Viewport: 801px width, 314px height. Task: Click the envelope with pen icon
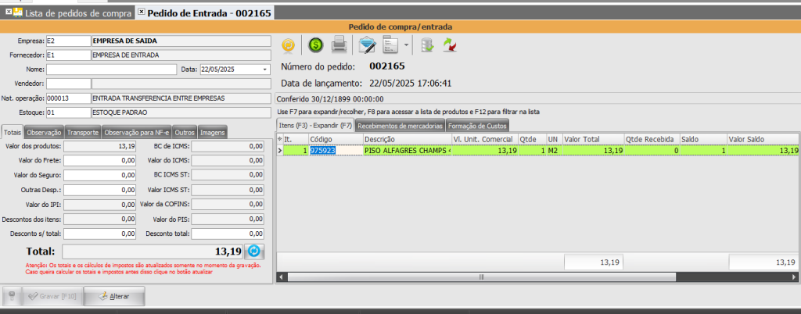(x=367, y=45)
